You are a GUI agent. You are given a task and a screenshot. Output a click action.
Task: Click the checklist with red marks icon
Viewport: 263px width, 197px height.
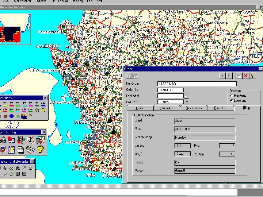[31, 140]
